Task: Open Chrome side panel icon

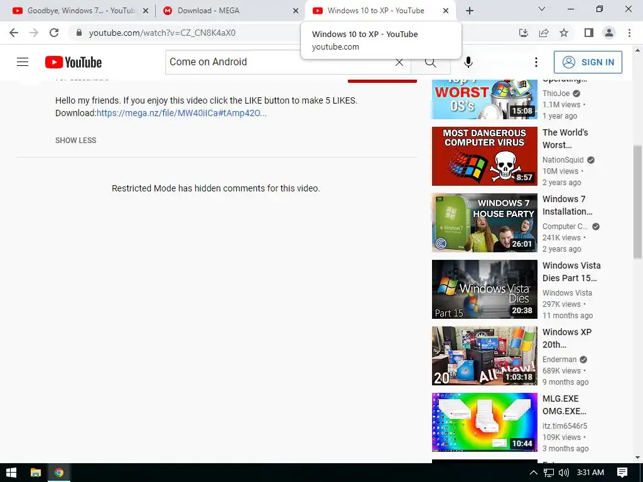Action: coord(589,33)
